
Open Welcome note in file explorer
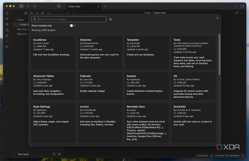point(22,34)
